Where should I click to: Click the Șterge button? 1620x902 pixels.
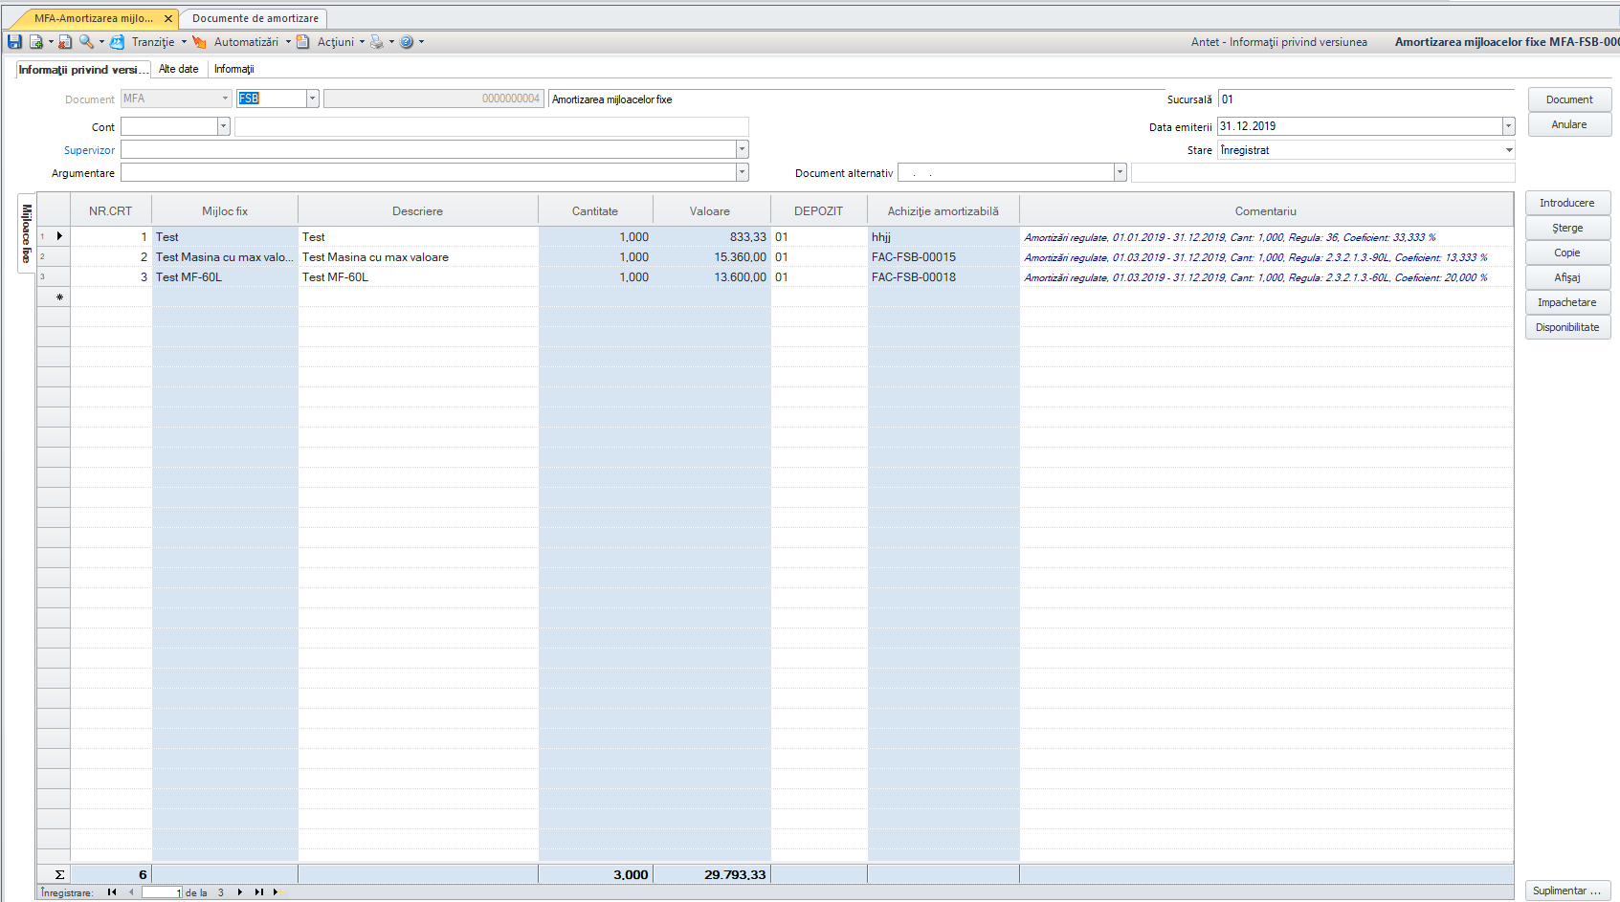tap(1567, 228)
